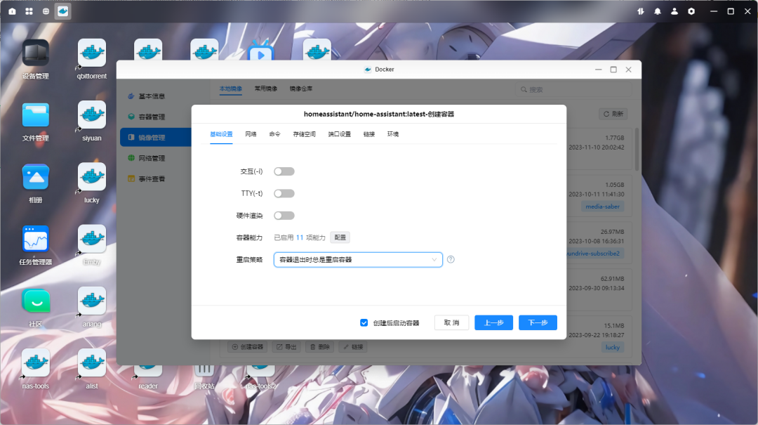Click the Docker whale icon in taskbar
Screen dimensions: 758x425
[62, 11]
